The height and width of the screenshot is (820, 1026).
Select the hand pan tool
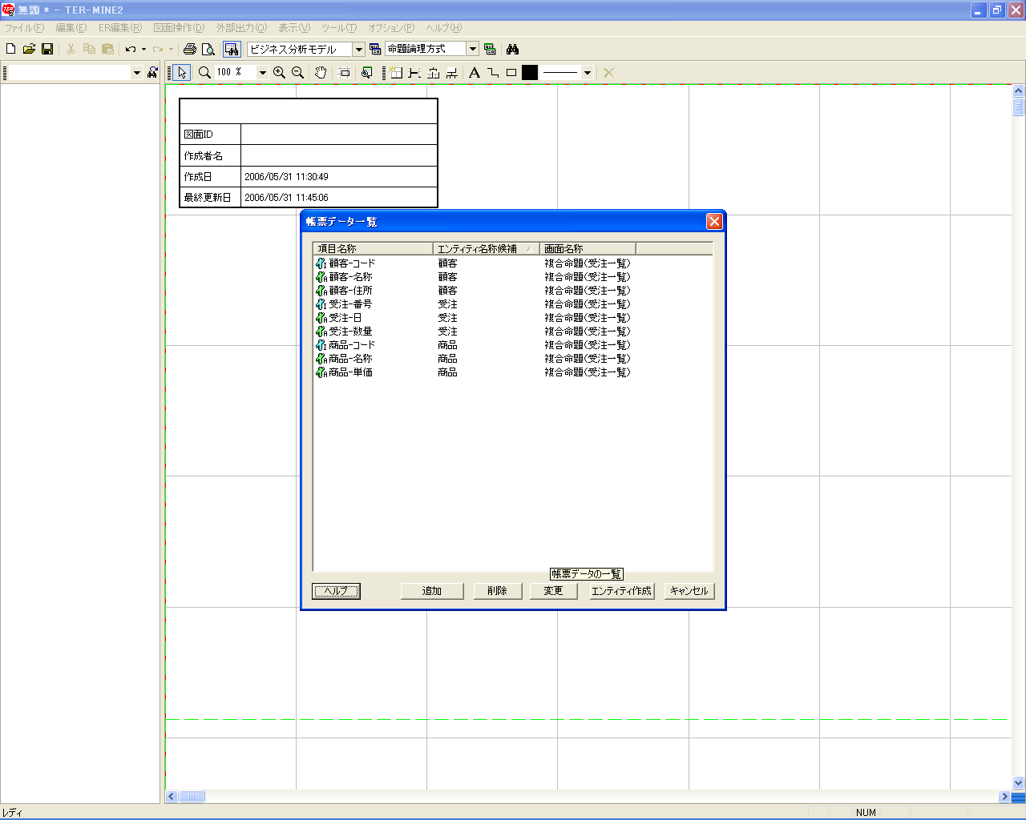tap(321, 73)
